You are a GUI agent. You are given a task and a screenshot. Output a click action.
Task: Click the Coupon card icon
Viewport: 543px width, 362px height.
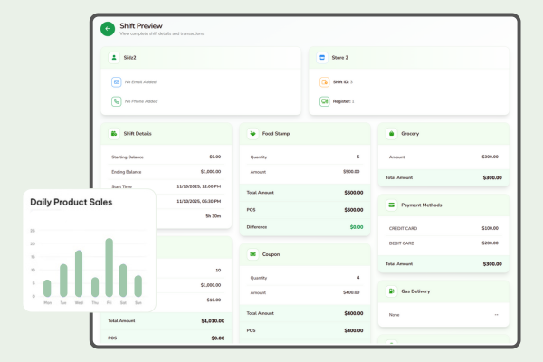[252, 254]
